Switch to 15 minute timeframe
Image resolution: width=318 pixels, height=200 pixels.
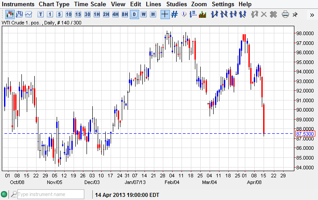[x=78, y=14]
